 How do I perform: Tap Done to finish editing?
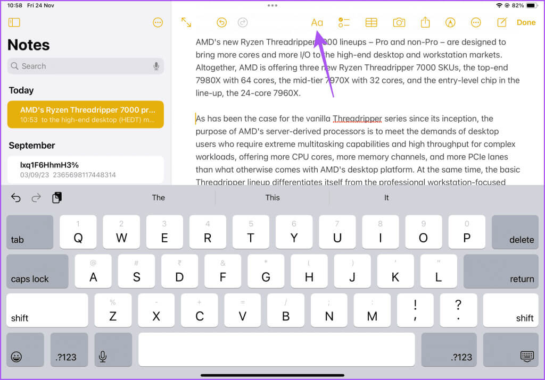[x=526, y=22]
